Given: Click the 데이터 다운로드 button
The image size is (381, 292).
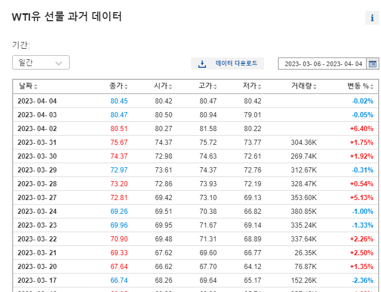Looking at the screenshot, I should pos(227,64).
